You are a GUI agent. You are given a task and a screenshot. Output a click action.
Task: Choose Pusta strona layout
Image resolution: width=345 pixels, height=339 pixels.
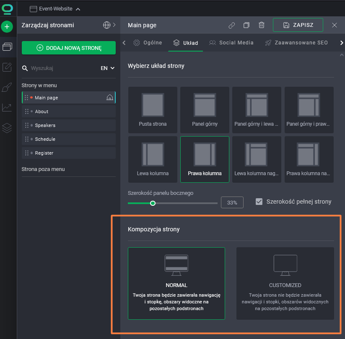[153, 110]
